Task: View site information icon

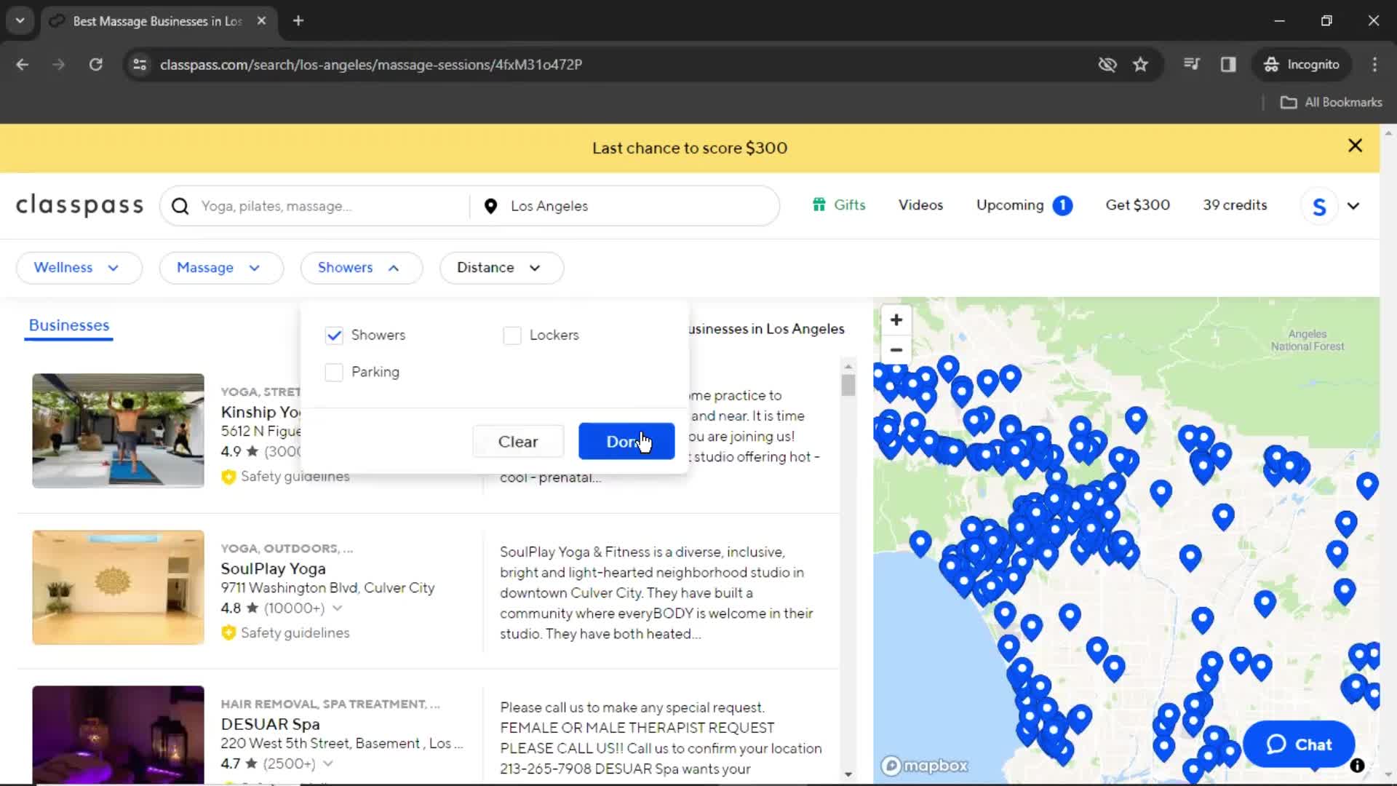Action: pos(140,64)
